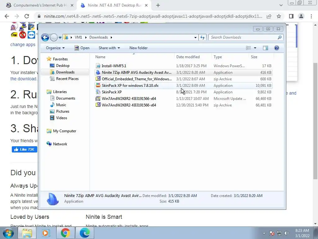
Task: Click the change apps link
Action: click(23, 45)
